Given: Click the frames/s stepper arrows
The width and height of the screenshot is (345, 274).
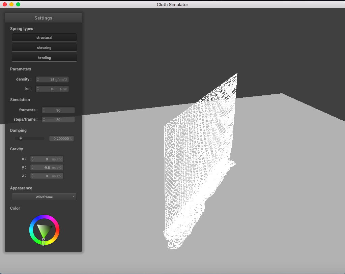Looking at the screenshot, I should [44, 110].
